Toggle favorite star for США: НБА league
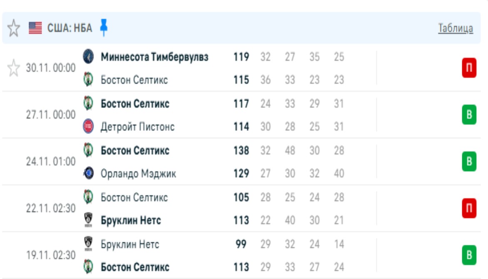 pos(14,28)
